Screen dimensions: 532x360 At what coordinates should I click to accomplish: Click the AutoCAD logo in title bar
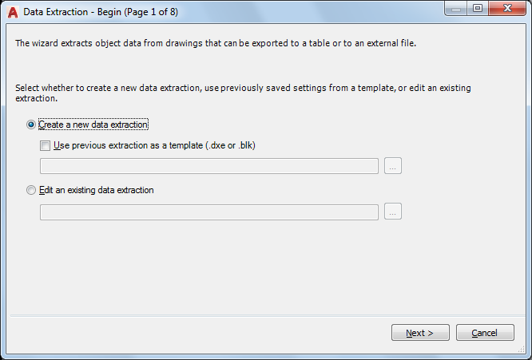point(13,12)
